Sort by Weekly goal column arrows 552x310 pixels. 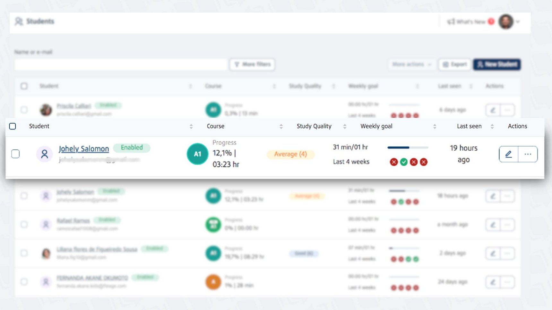tap(435, 126)
